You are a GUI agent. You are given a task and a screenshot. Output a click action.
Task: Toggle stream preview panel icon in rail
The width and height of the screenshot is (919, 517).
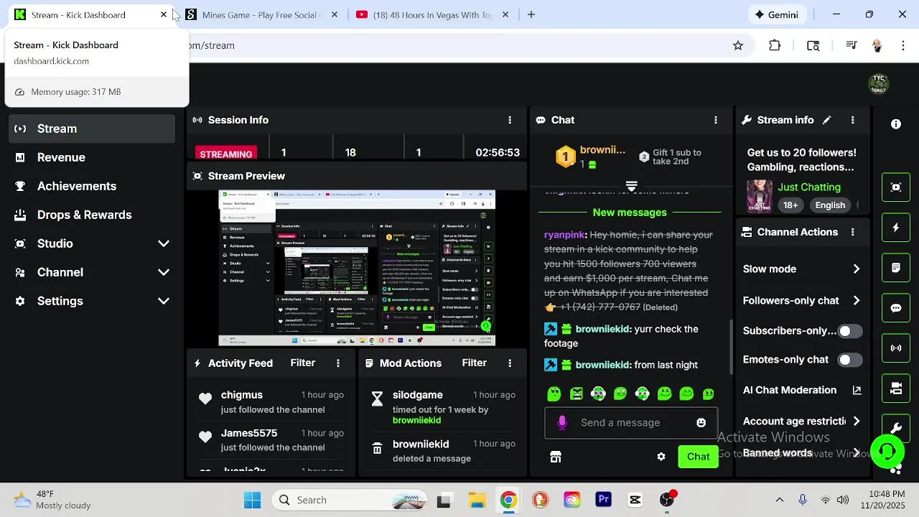[896, 187]
